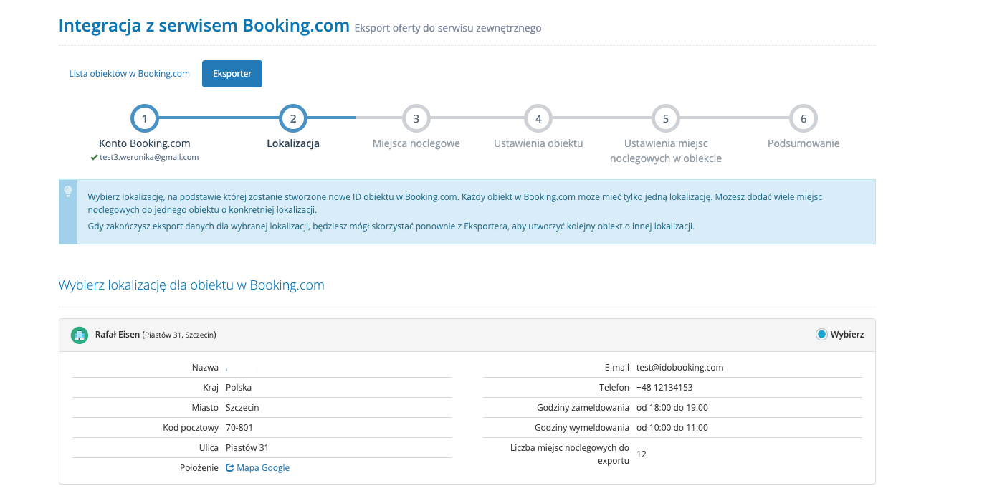Open step 4 Ustawienia obiektu
Viewport: 992px width, 496px height.
click(x=538, y=119)
